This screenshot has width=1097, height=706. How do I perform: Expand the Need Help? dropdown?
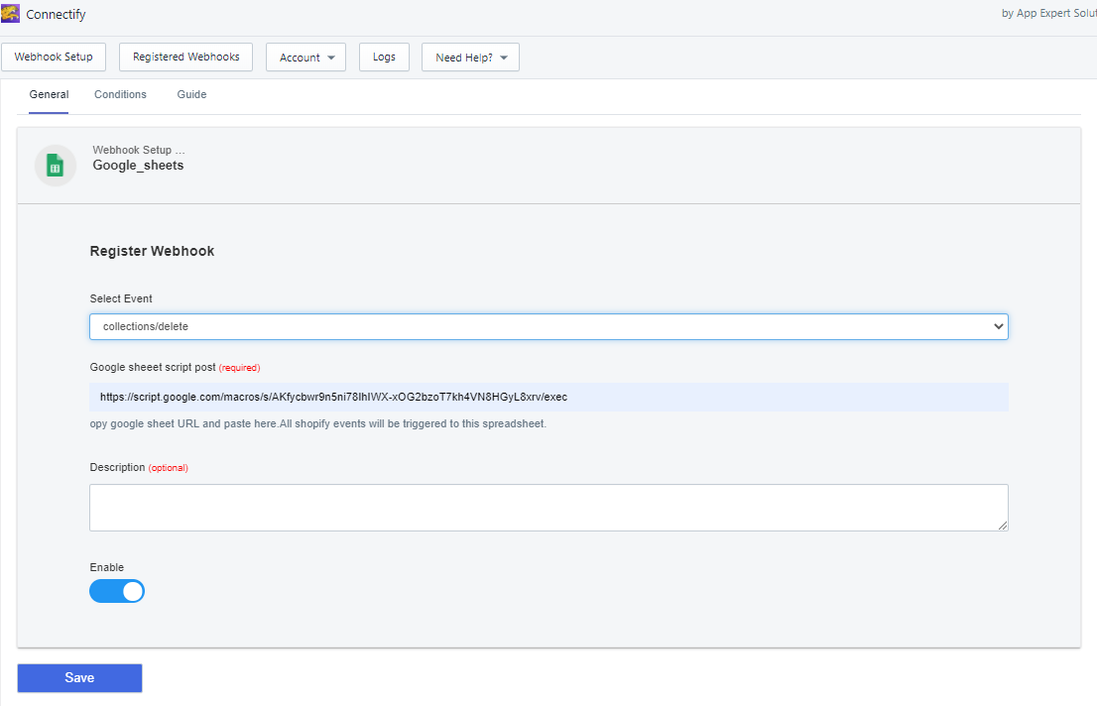click(470, 58)
